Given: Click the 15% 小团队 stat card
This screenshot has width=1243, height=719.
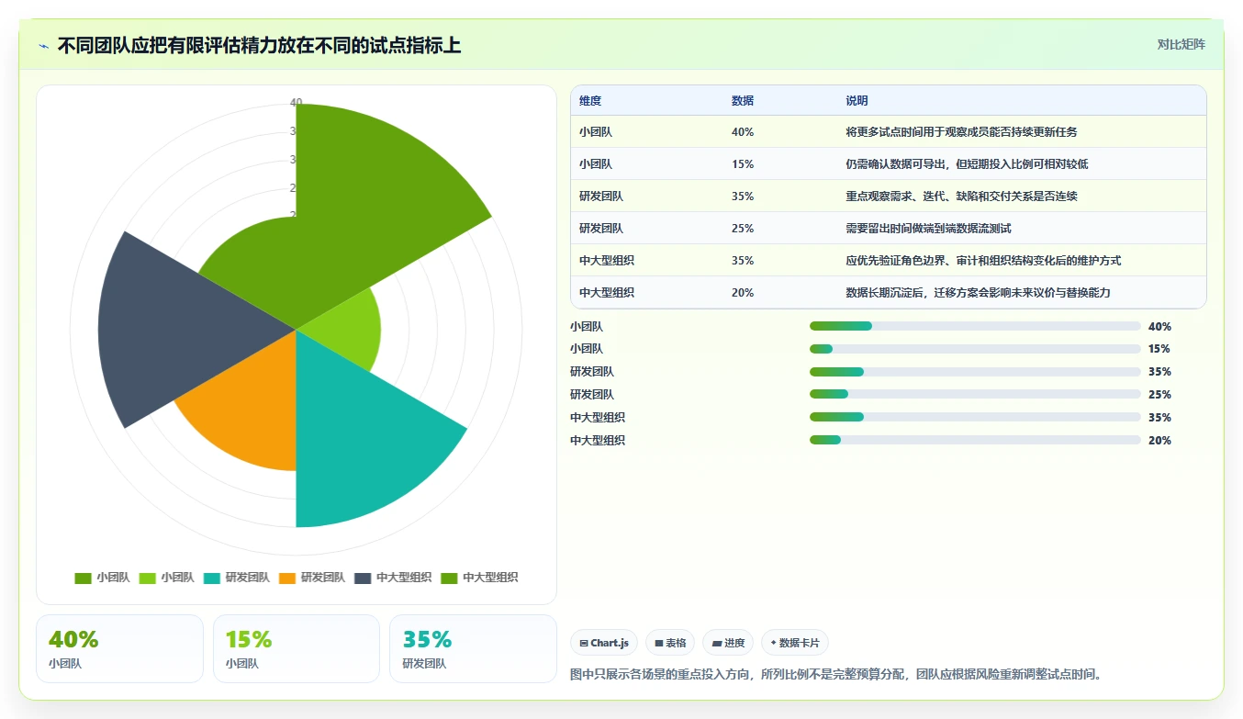Looking at the screenshot, I should pyautogui.click(x=297, y=648).
